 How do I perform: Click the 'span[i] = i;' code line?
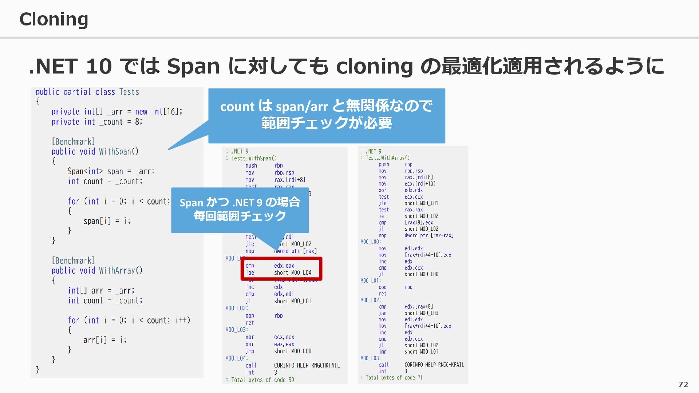pos(107,221)
